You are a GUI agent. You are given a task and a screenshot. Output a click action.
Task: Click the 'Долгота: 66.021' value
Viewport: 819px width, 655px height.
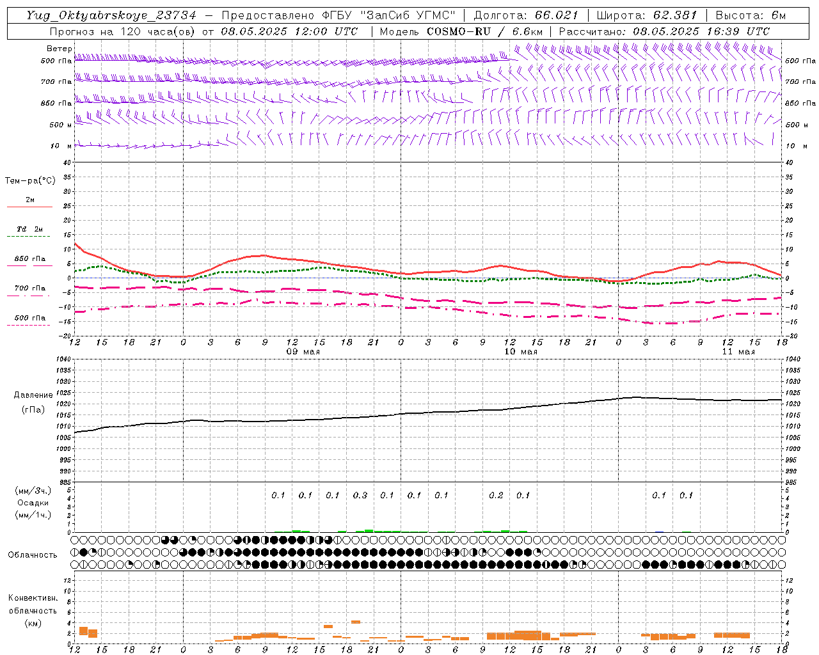(x=526, y=15)
